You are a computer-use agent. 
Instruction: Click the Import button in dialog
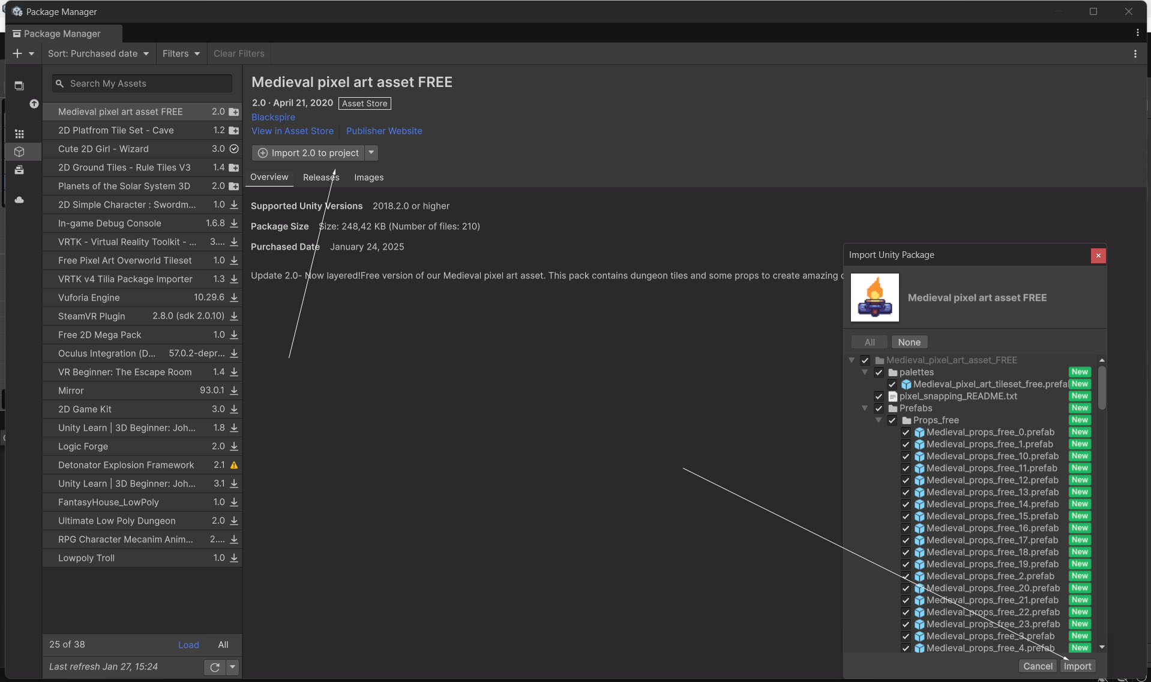click(x=1077, y=666)
